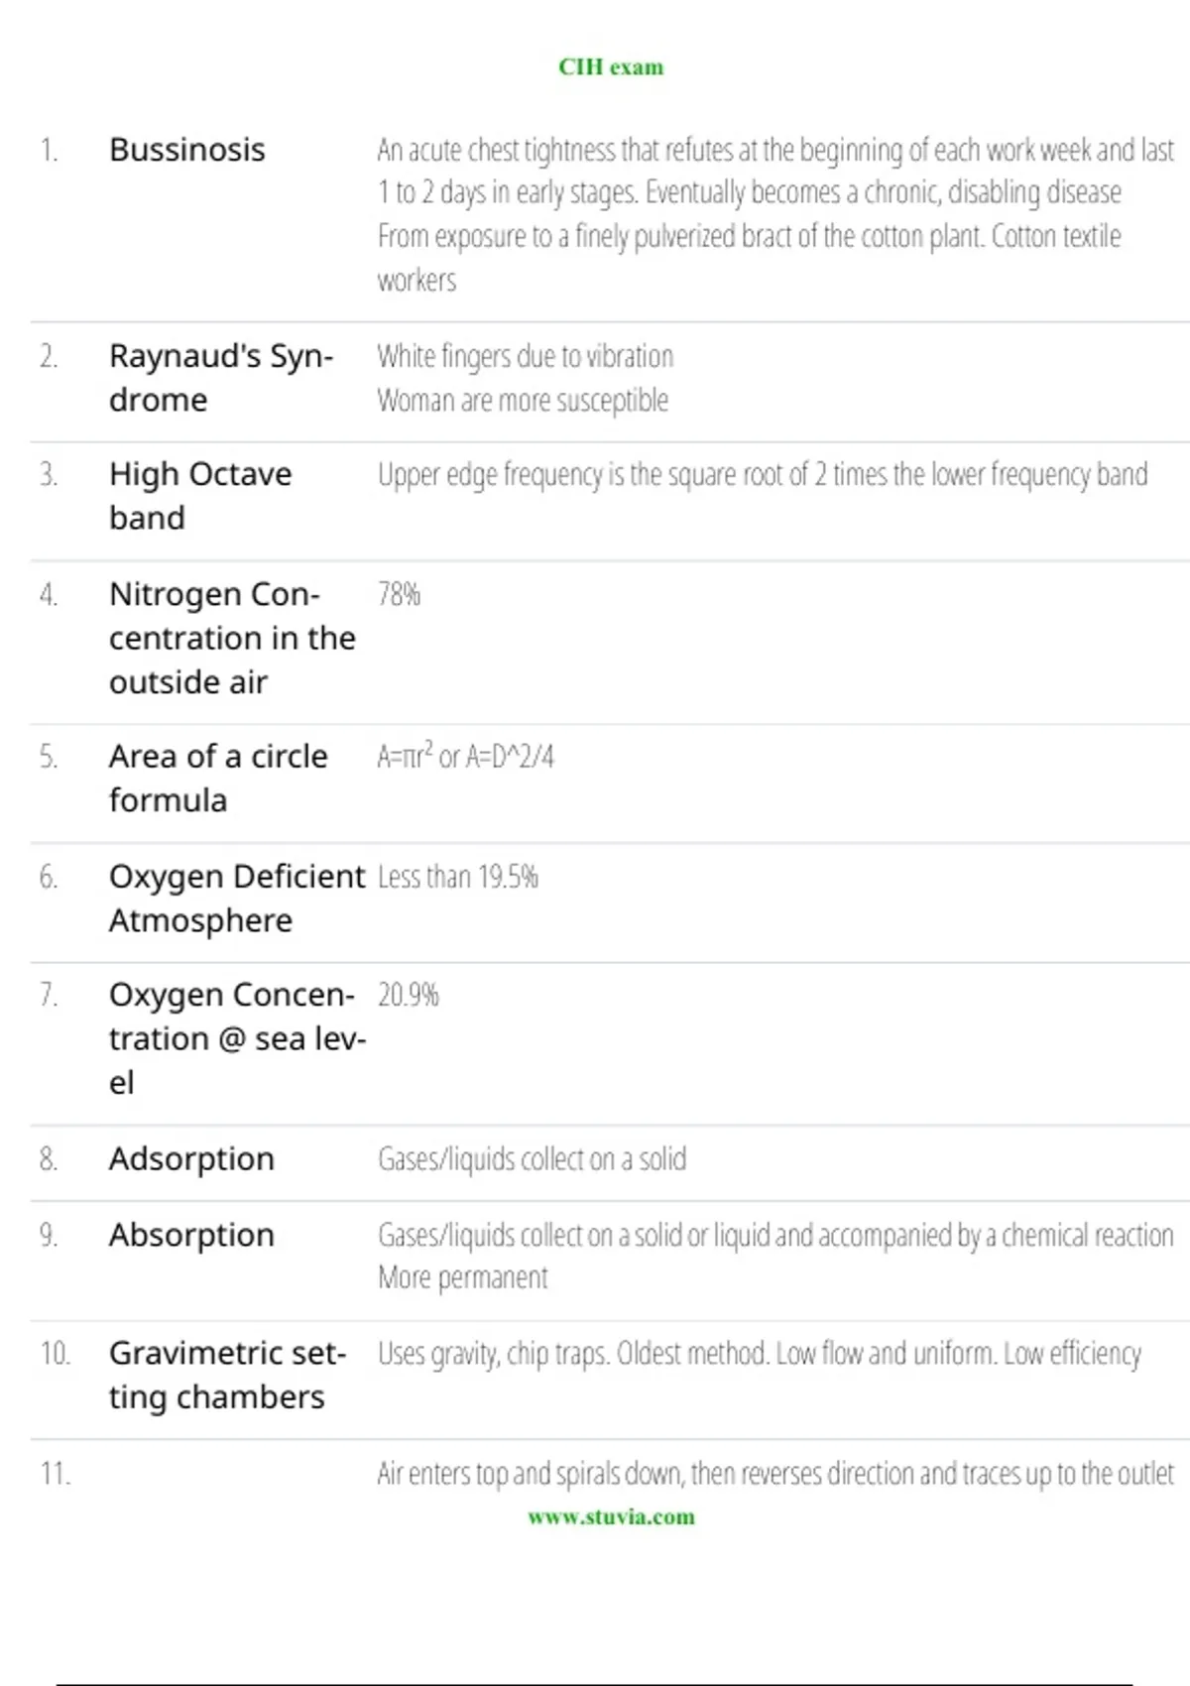Click the High Octave band term
Viewport: 1190px width, 1686px height.
click(200, 496)
